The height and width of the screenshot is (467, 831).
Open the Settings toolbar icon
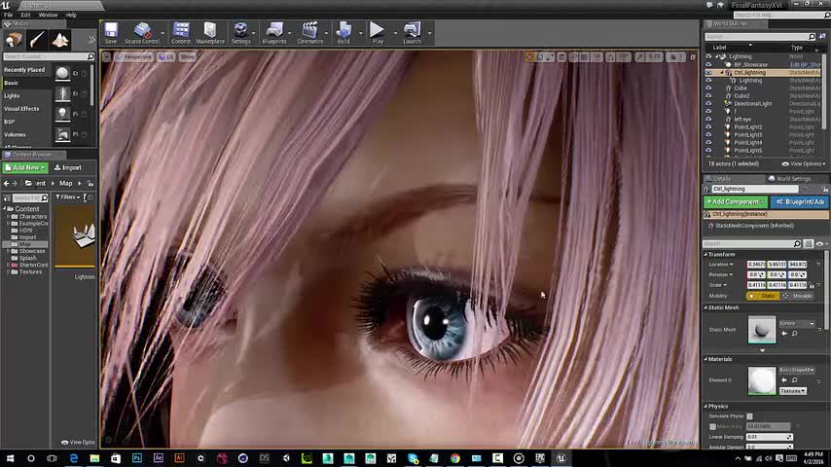[x=240, y=33]
